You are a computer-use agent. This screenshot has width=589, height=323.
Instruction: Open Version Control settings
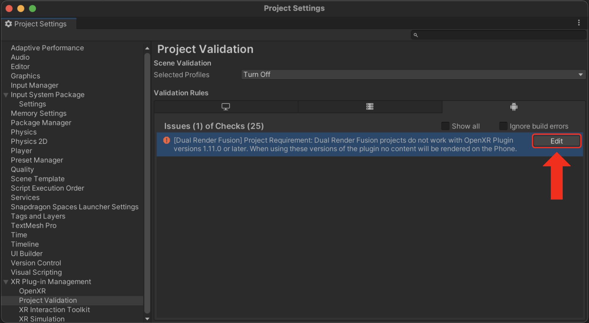click(x=36, y=263)
